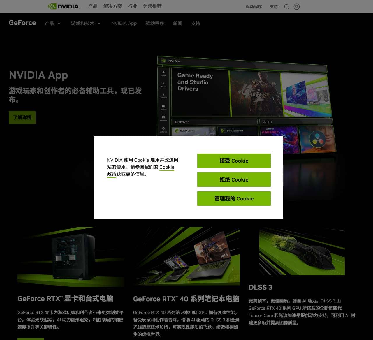
Task: Open NVIDIA App in GeForce navigation
Action: 124,23
